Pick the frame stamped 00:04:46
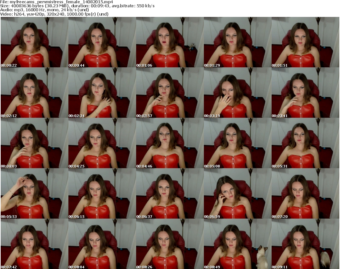This screenshot has height=269, width=340. pos(170,143)
